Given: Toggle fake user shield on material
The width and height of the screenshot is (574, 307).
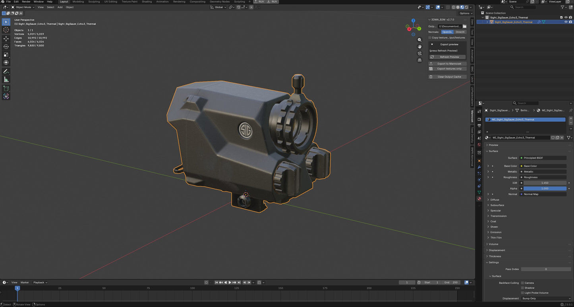Looking at the screenshot, I should pos(553,138).
